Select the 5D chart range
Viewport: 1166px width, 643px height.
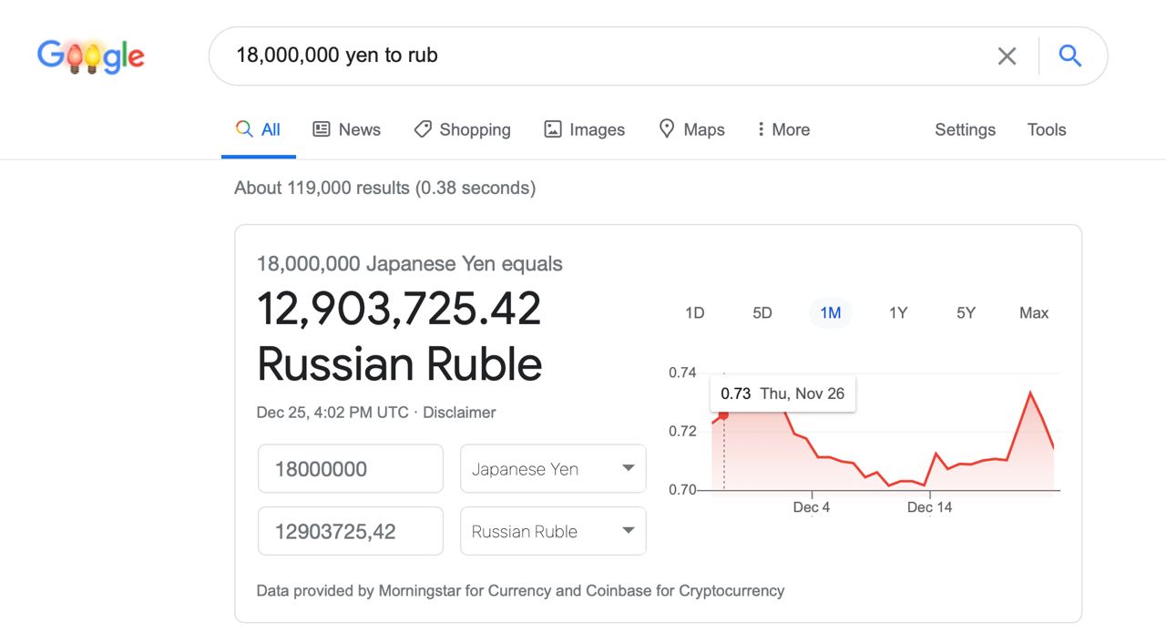[762, 312]
